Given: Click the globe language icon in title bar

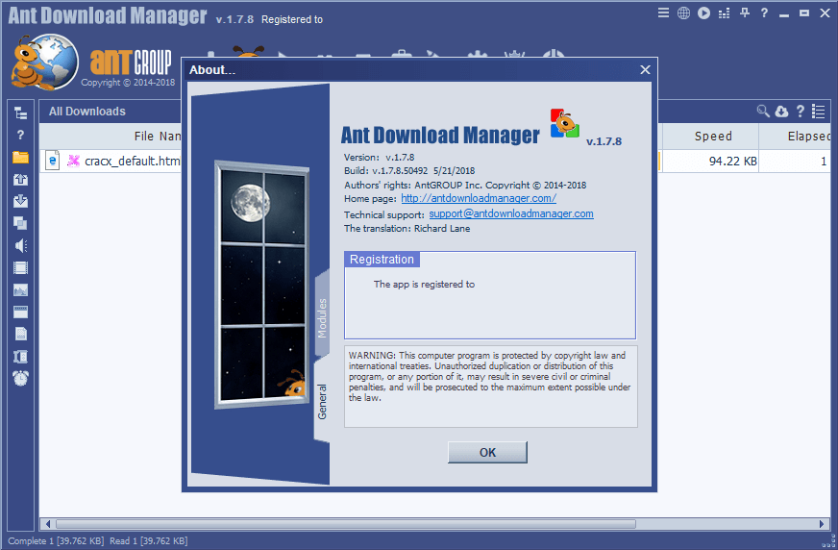Looking at the screenshot, I should 683,12.
